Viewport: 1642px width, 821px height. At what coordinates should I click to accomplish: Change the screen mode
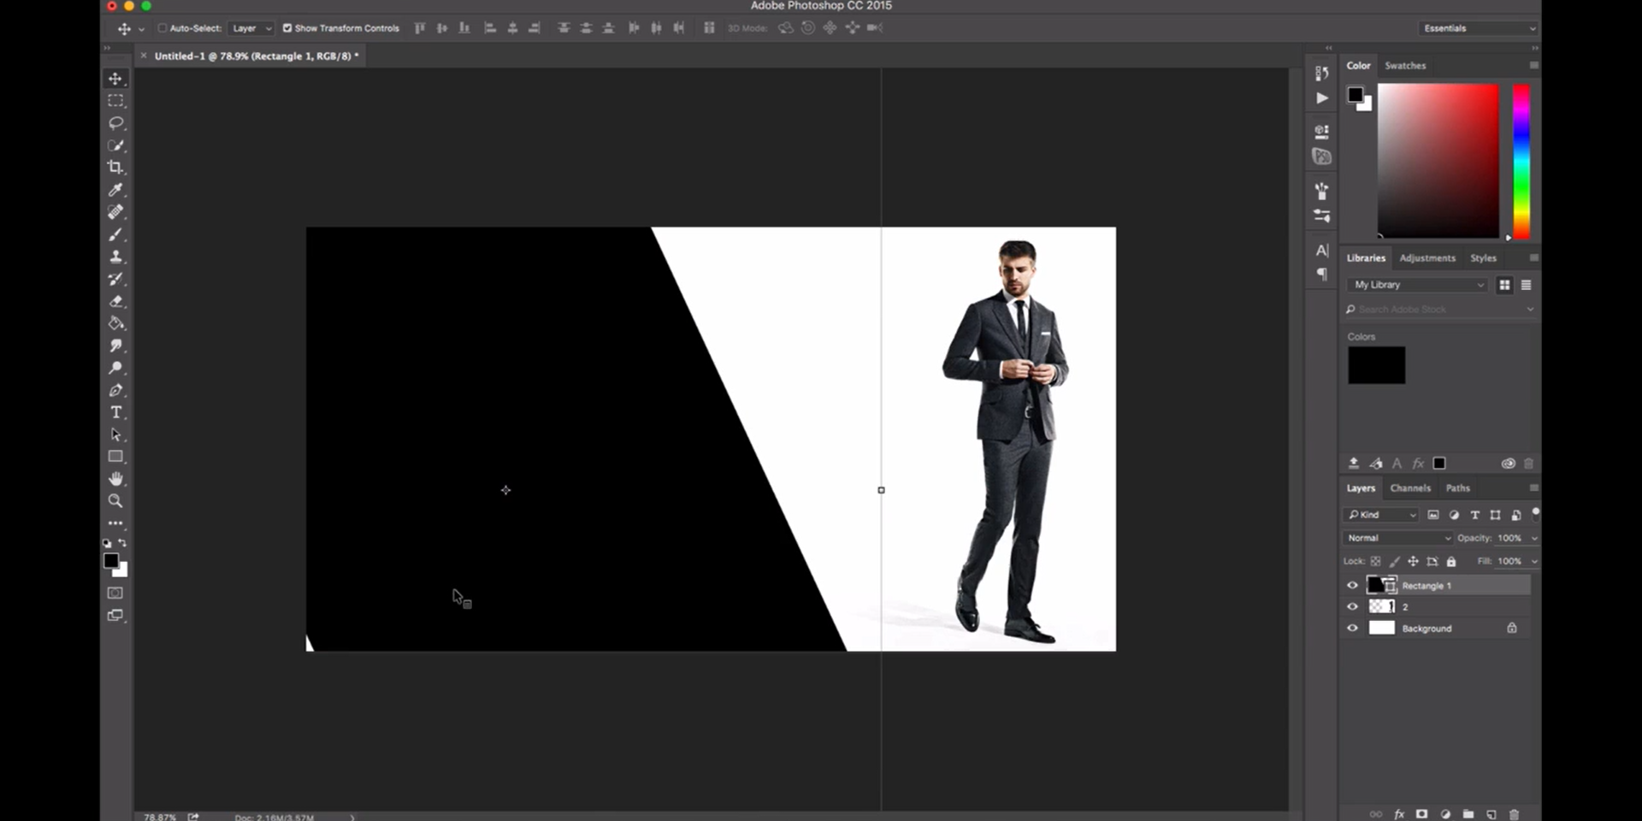click(x=115, y=615)
